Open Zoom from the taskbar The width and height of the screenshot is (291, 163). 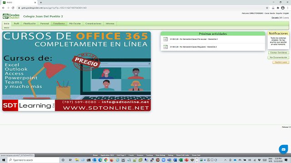coord(163,160)
